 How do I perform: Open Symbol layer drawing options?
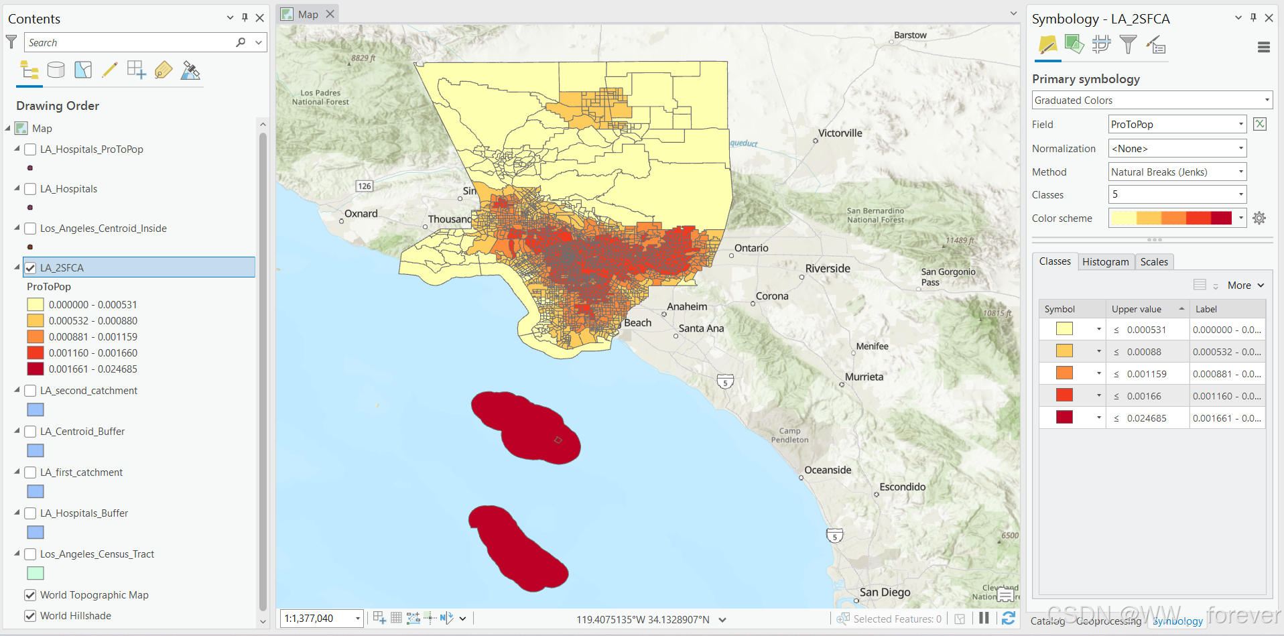click(x=1101, y=45)
